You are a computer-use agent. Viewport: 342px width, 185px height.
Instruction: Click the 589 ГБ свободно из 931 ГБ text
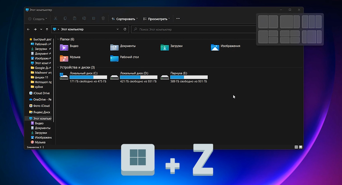click(x=189, y=82)
